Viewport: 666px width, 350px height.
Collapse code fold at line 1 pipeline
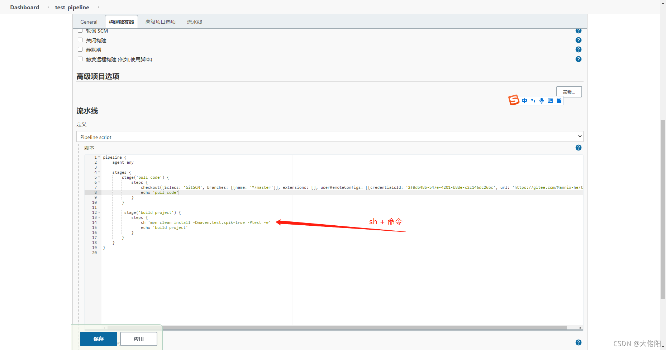[99, 157]
